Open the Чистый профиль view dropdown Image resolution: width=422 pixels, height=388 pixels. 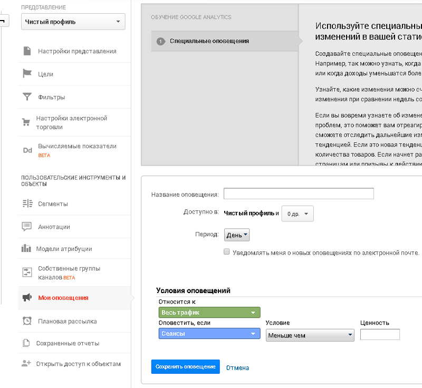coord(73,22)
